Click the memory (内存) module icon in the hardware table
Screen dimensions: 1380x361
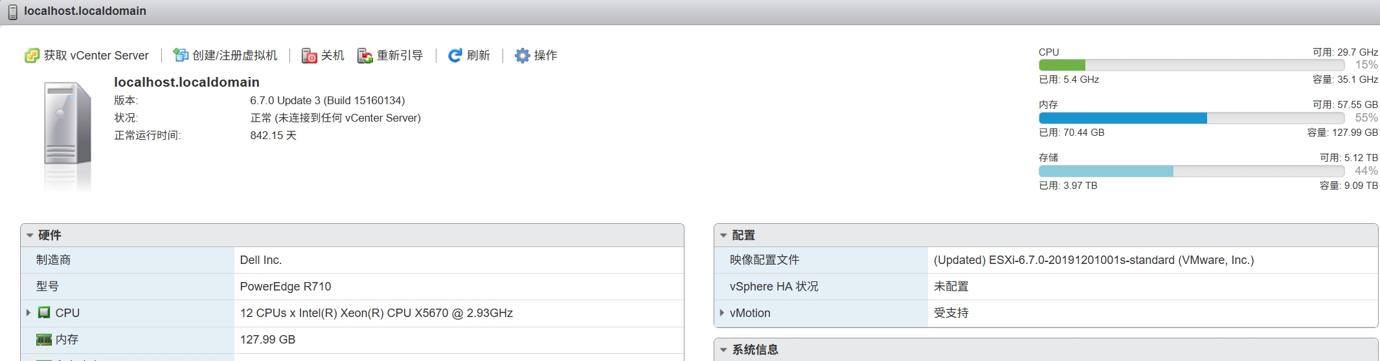pyautogui.click(x=44, y=340)
